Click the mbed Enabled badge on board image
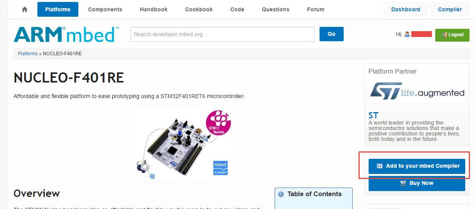Image resolution: width=475 pixels, height=209 pixels. point(220,168)
